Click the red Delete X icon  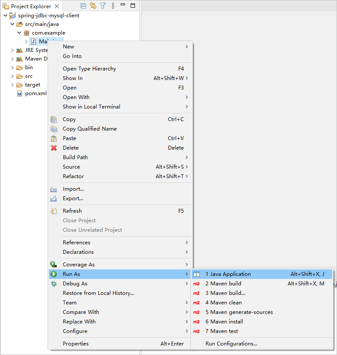pos(54,148)
